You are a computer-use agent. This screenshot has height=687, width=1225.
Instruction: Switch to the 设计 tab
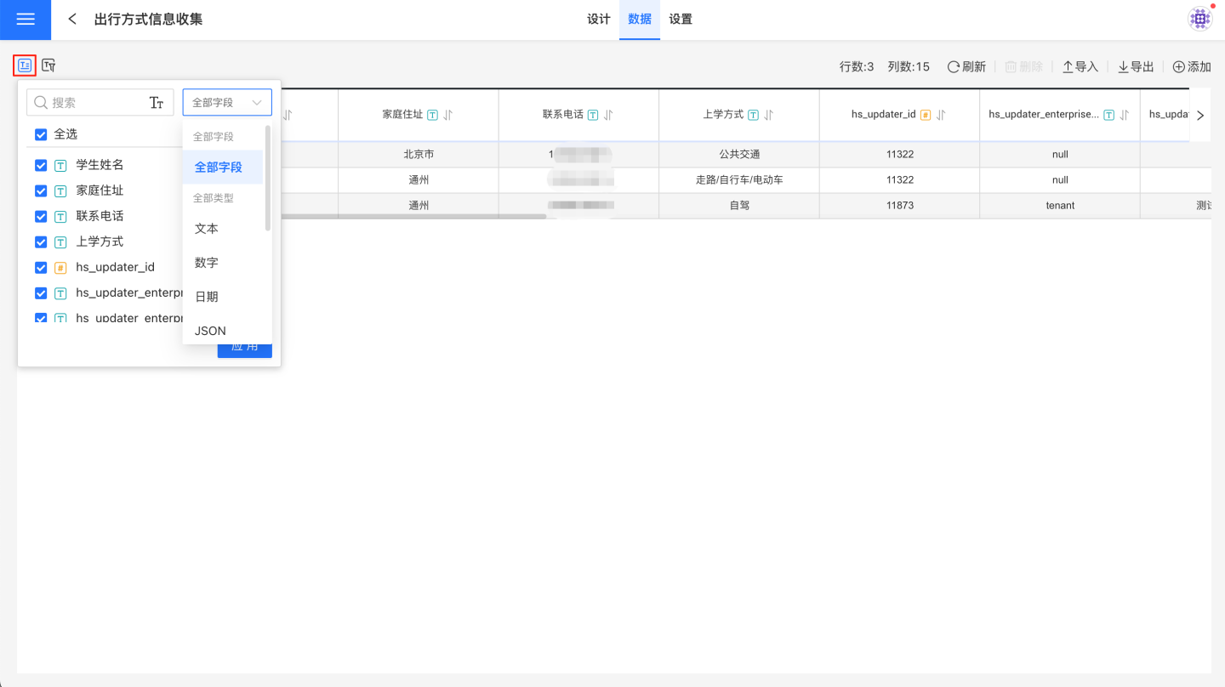click(599, 20)
